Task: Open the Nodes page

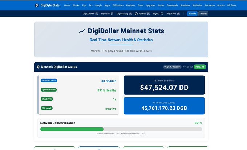Action: coord(161,5)
